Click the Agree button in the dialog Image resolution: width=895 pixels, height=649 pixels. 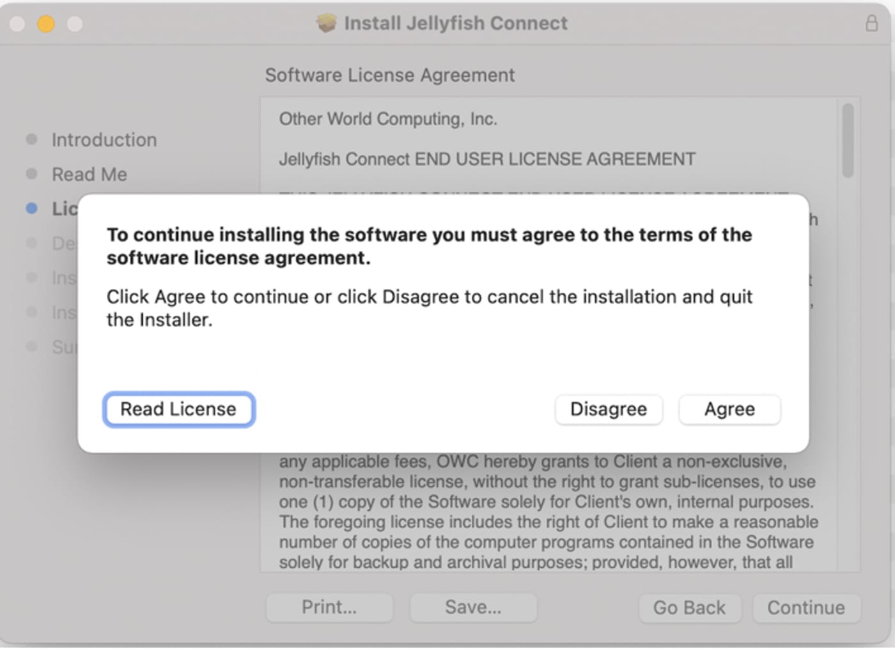click(729, 409)
